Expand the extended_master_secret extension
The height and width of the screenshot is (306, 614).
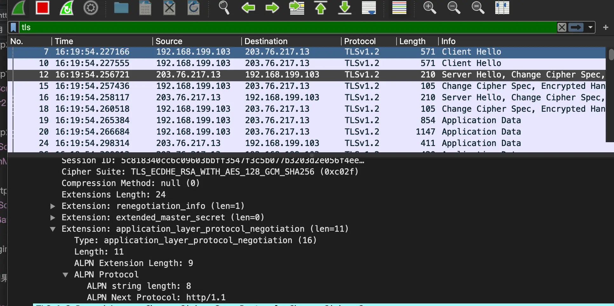coord(53,218)
